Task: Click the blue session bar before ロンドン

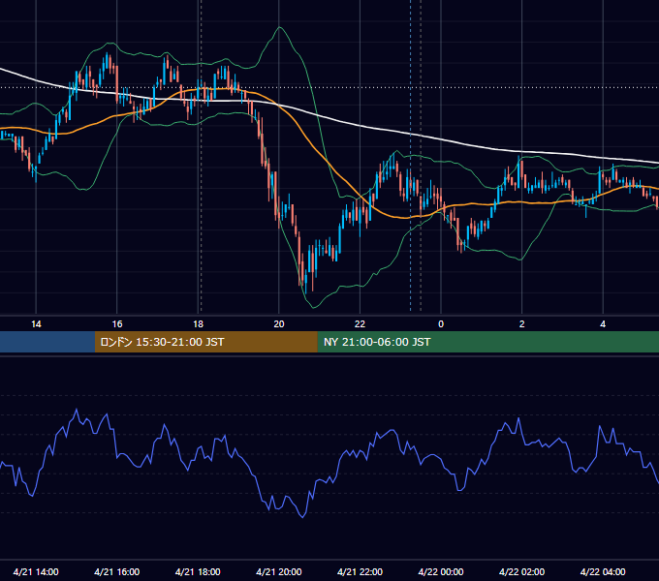Action: (x=47, y=342)
